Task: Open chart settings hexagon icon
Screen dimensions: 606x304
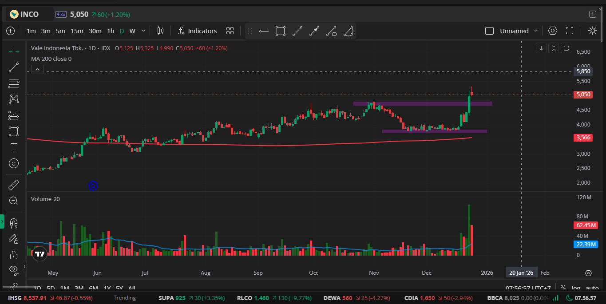Action: point(552,31)
